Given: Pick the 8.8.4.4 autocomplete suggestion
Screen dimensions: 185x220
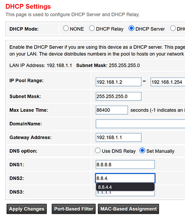Looking at the screenshot, I should pyautogui.click(x=125, y=187).
